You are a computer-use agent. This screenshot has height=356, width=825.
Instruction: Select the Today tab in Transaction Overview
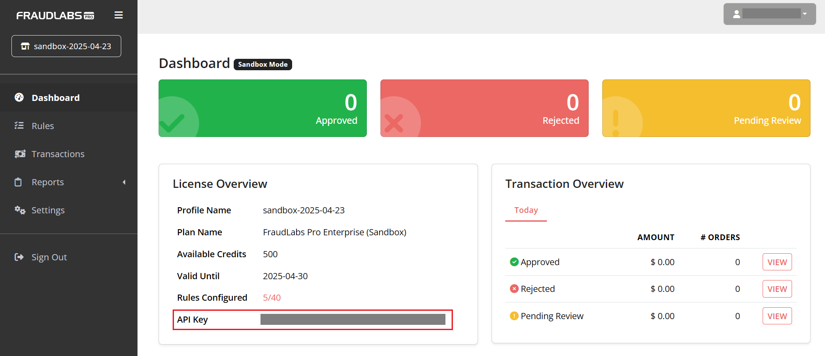526,210
